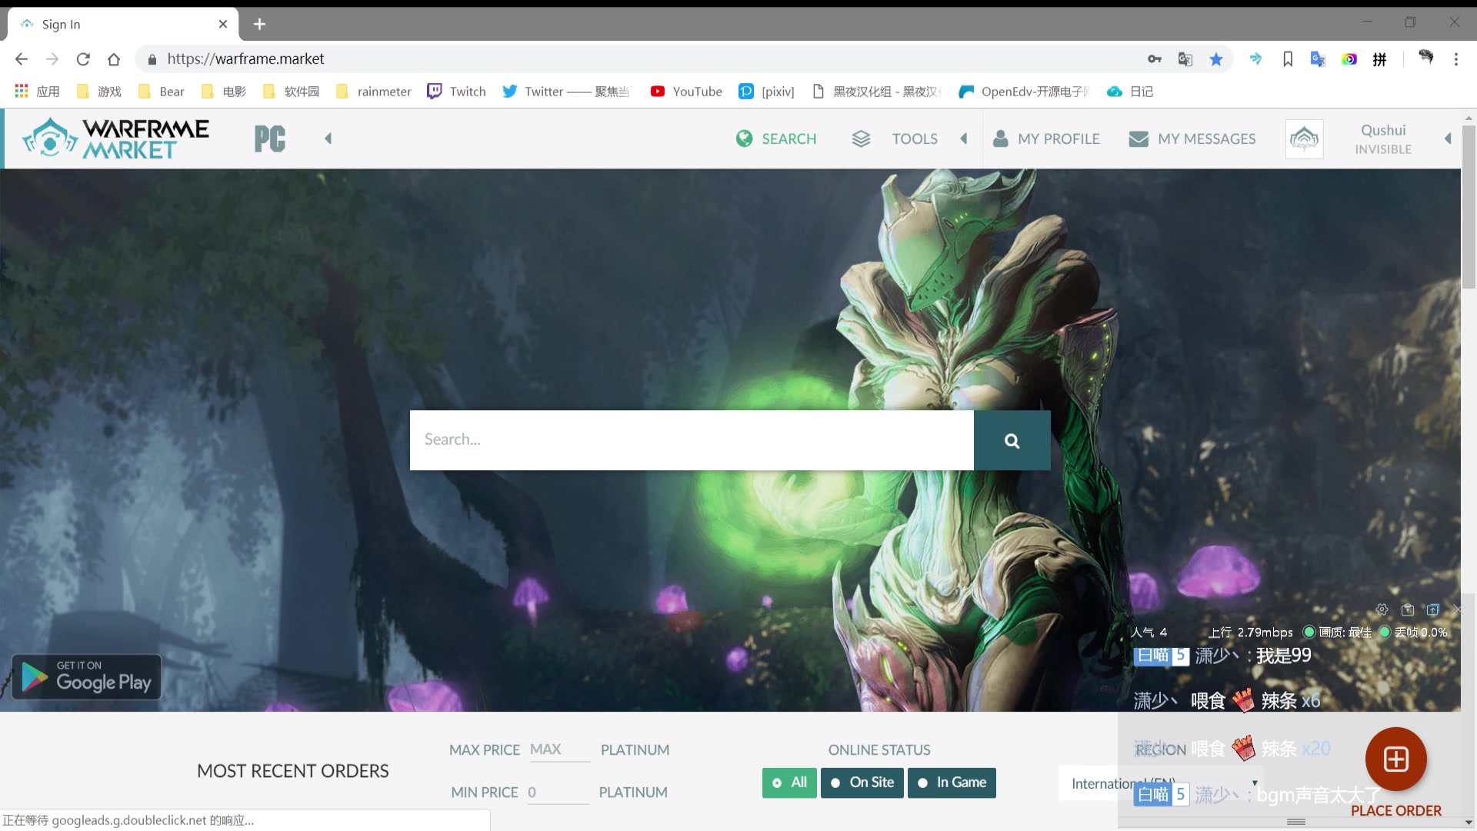The height and width of the screenshot is (831, 1477).
Task: Open the PC platform selector
Action: (270, 138)
